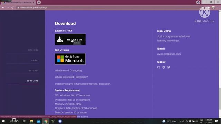Open the GitHub social icon
The image size is (221, 124).
pyautogui.click(x=159, y=67)
